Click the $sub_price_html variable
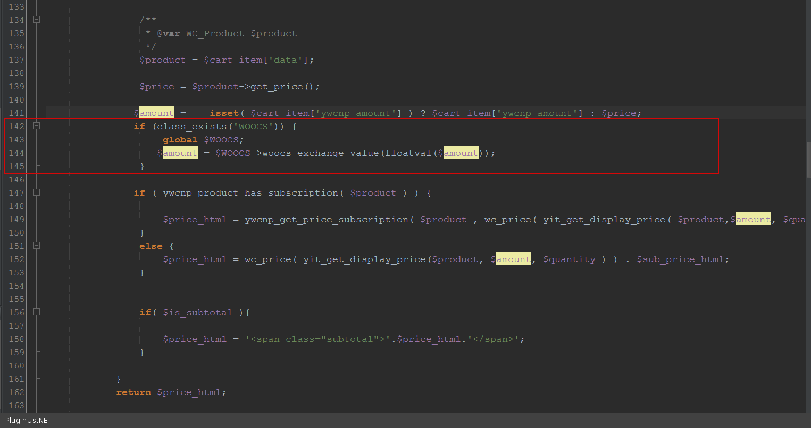Screen dimensions: 811x428 tap(680, 259)
